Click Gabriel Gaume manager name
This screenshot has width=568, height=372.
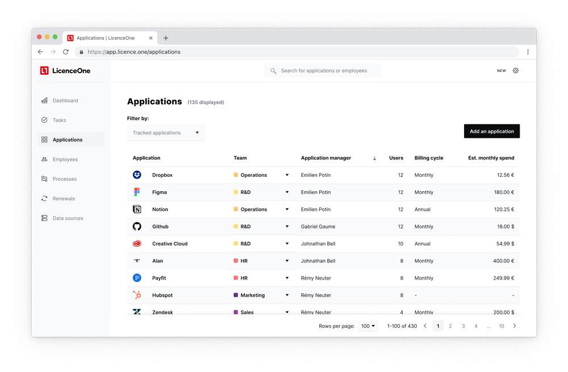[318, 227]
